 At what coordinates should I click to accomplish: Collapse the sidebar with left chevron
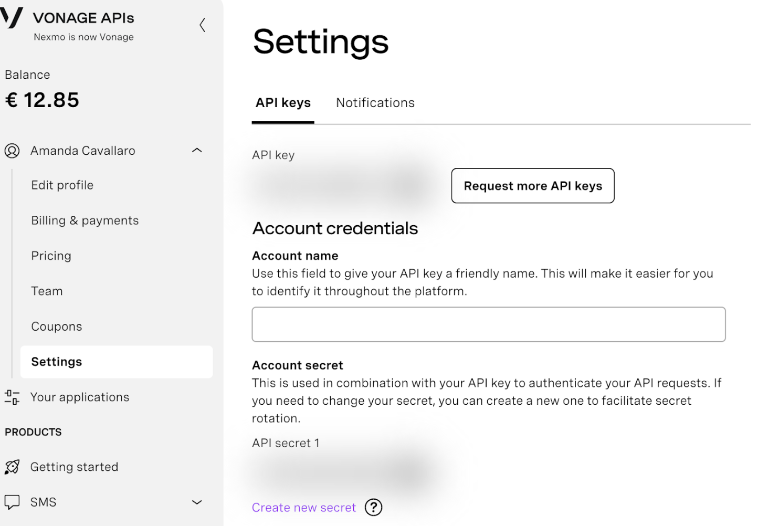point(202,25)
